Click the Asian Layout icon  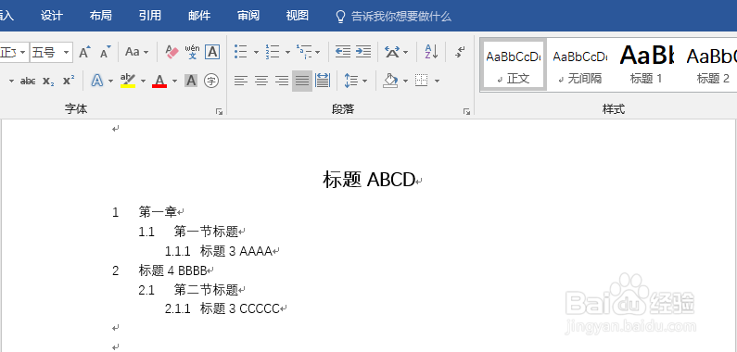point(392,52)
